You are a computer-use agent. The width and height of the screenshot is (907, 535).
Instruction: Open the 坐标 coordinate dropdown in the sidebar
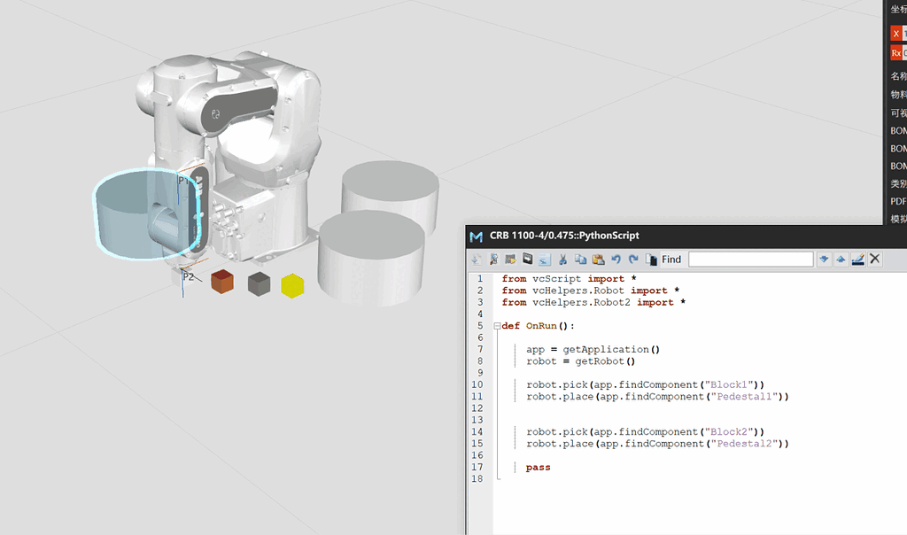pos(896,8)
